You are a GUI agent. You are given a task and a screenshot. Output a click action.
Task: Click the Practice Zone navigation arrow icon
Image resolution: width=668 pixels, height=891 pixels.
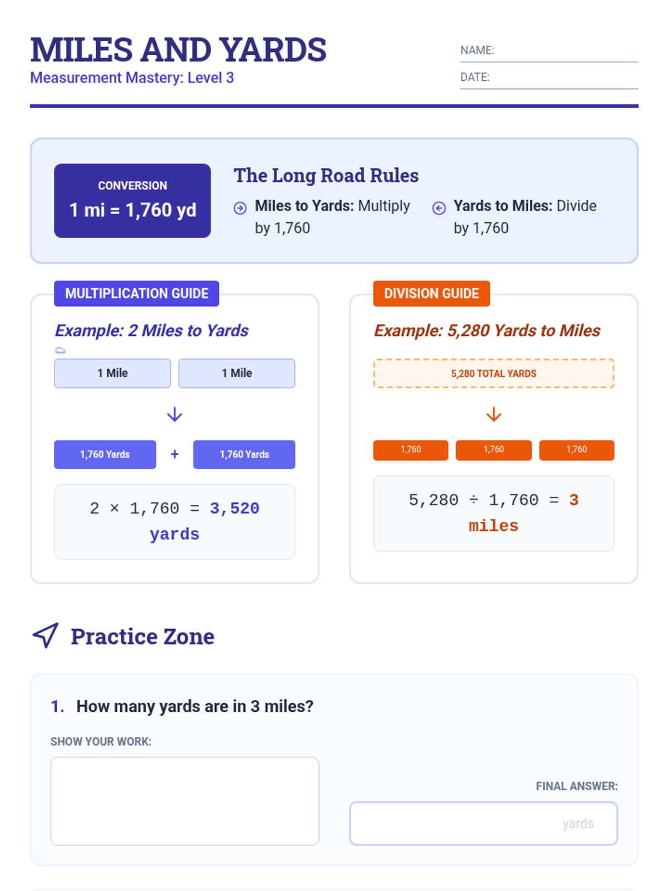coord(46,635)
